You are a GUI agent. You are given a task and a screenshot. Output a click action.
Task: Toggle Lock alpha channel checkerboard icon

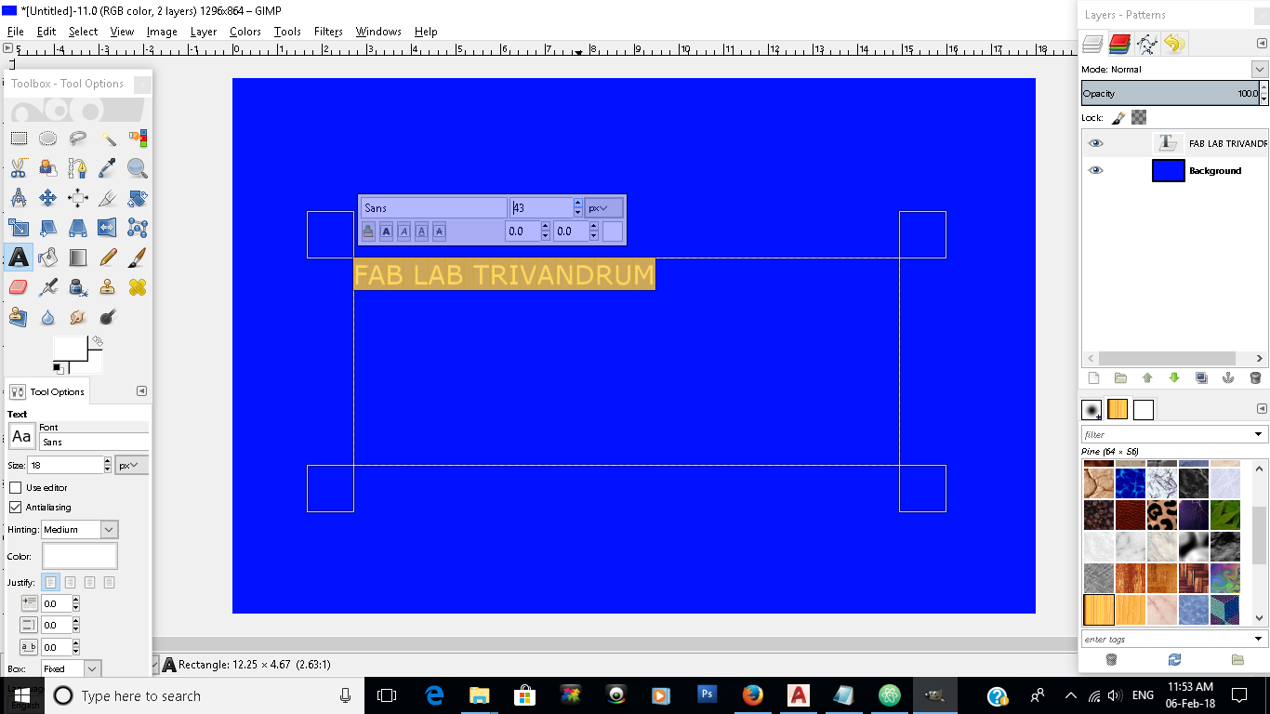tap(1139, 117)
